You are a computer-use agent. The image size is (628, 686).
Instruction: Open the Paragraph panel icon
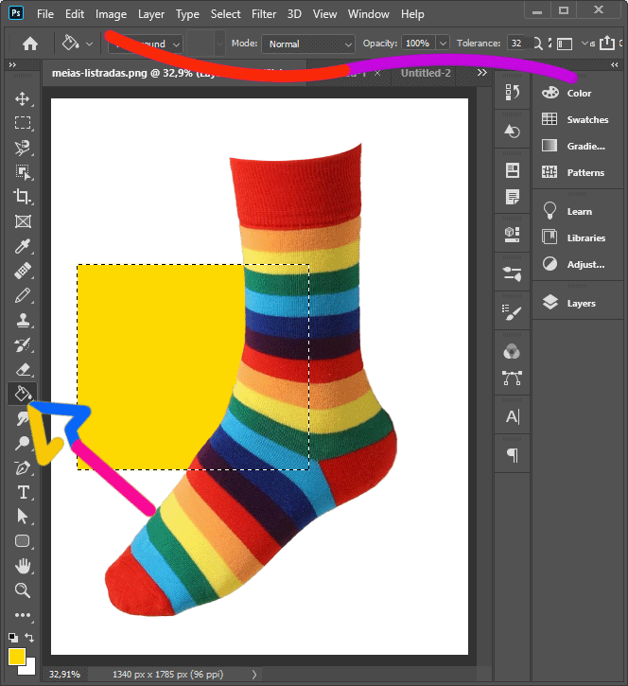(x=512, y=455)
